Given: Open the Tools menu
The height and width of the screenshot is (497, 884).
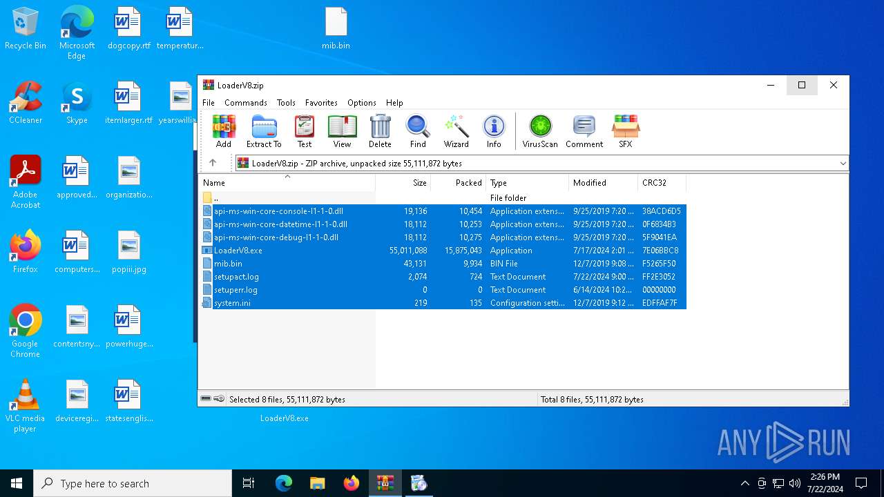Looking at the screenshot, I should (x=286, y=102).
